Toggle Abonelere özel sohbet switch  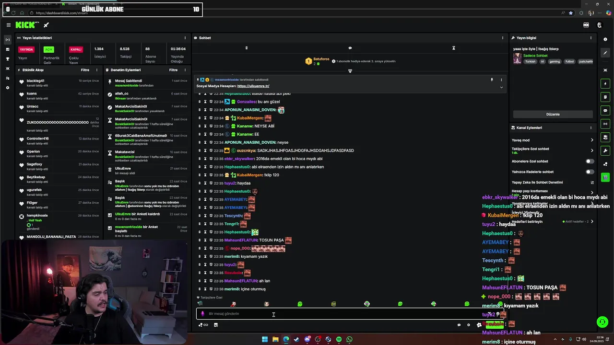pos(590,161)
